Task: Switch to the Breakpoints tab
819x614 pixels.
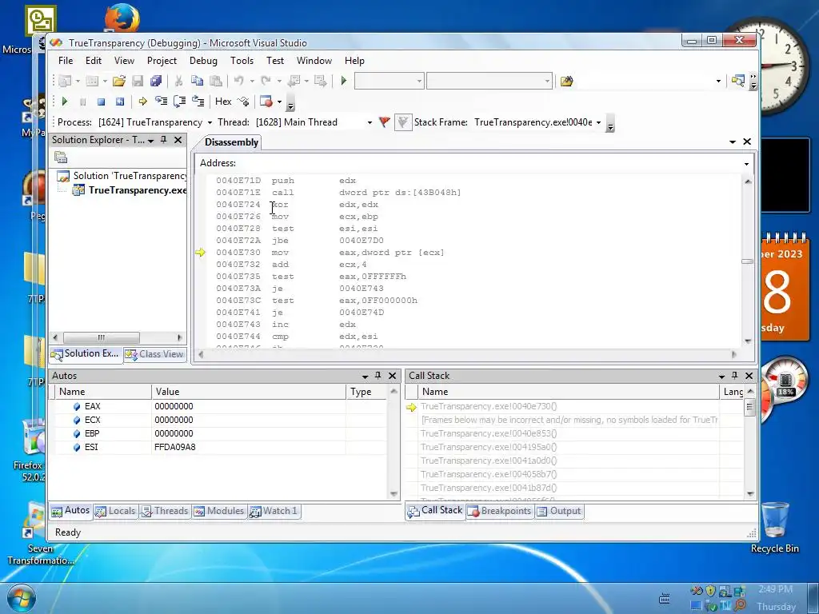Action: coord(500,511)
